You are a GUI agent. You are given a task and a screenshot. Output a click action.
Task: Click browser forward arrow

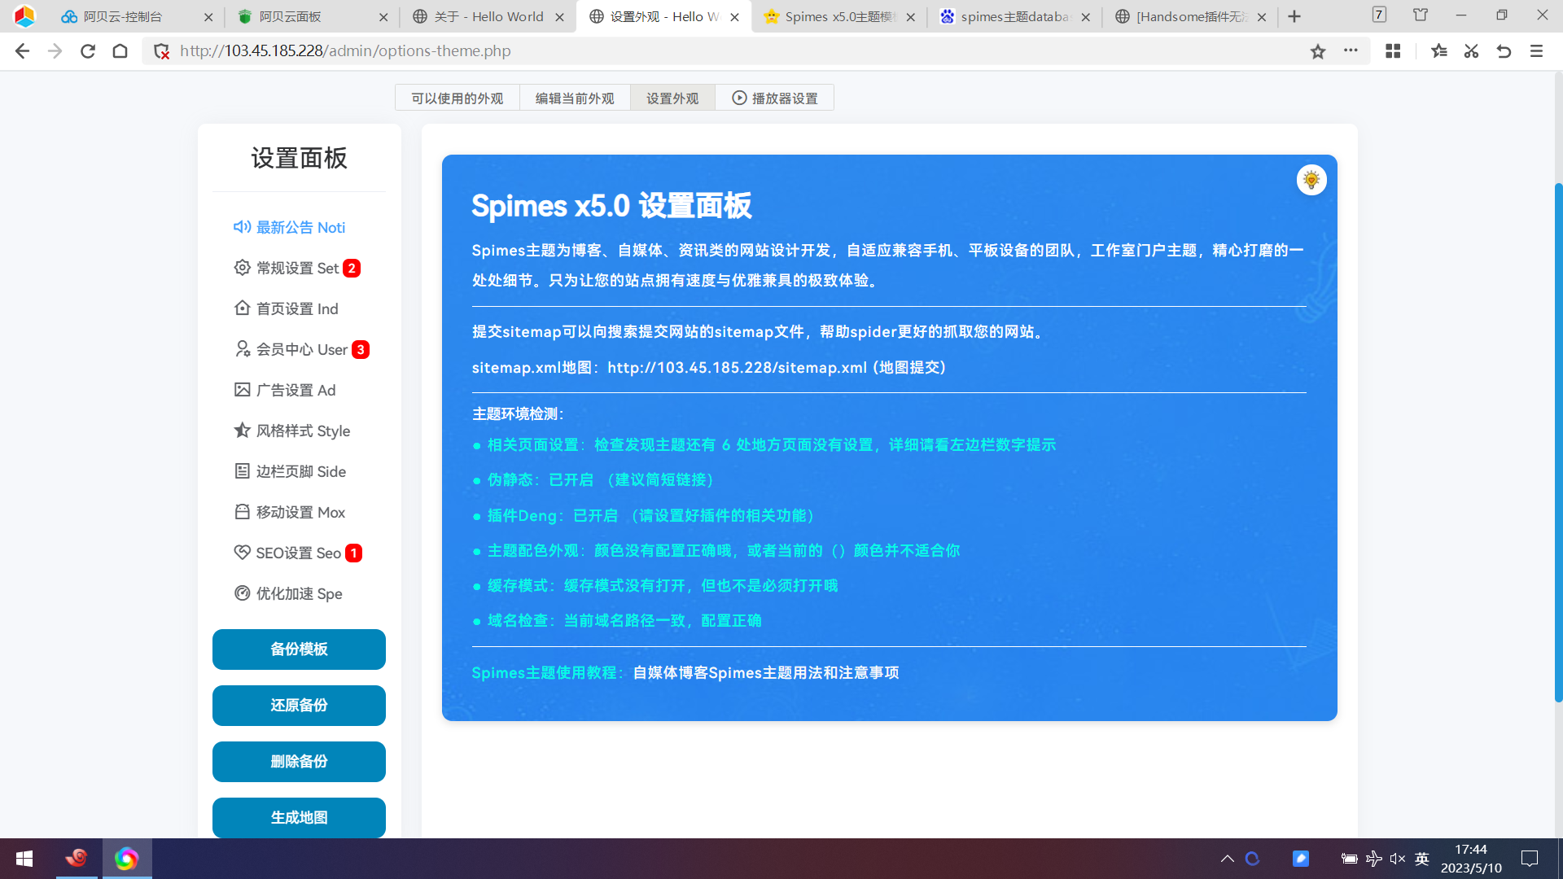[55, 51]
